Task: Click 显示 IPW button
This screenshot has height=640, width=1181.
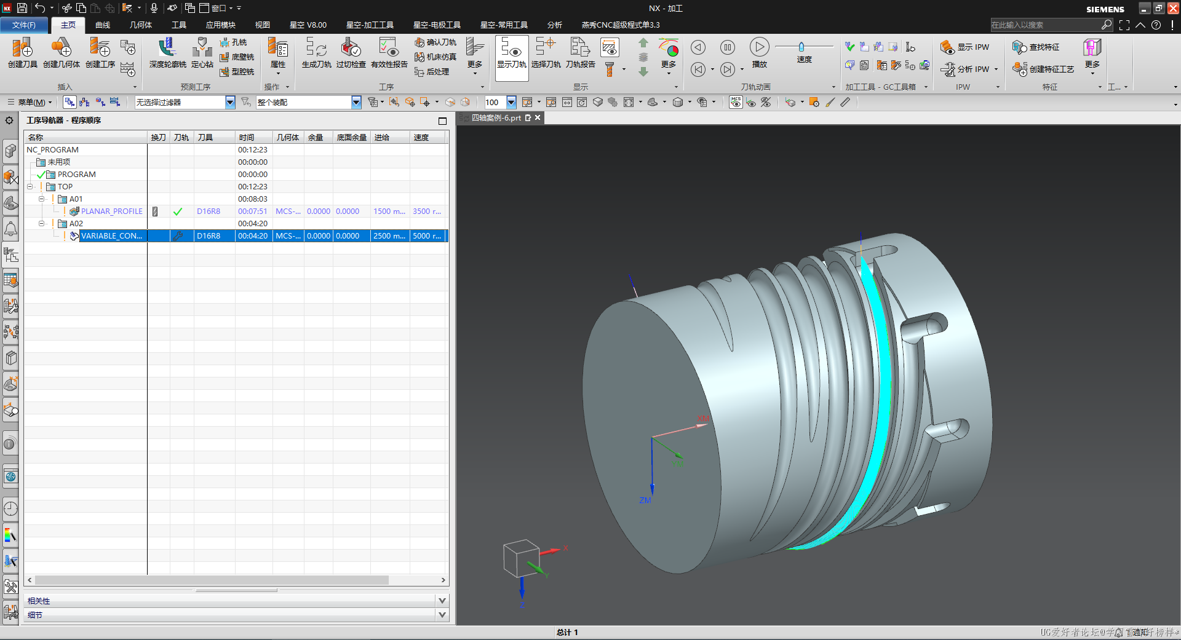Action: (965, 47)
